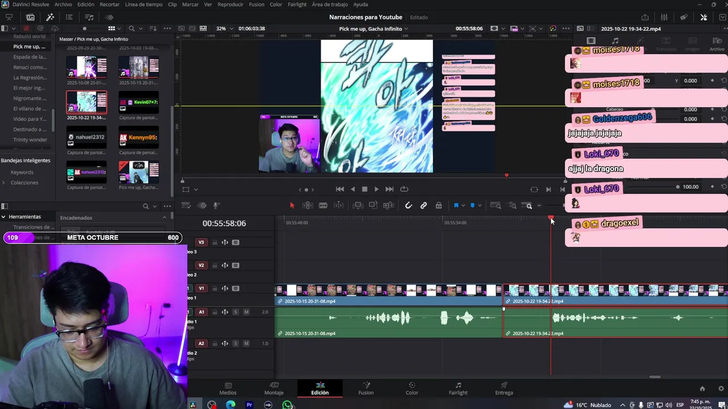Open Premiere Pro from the taskbar

[x=249, y=405]
